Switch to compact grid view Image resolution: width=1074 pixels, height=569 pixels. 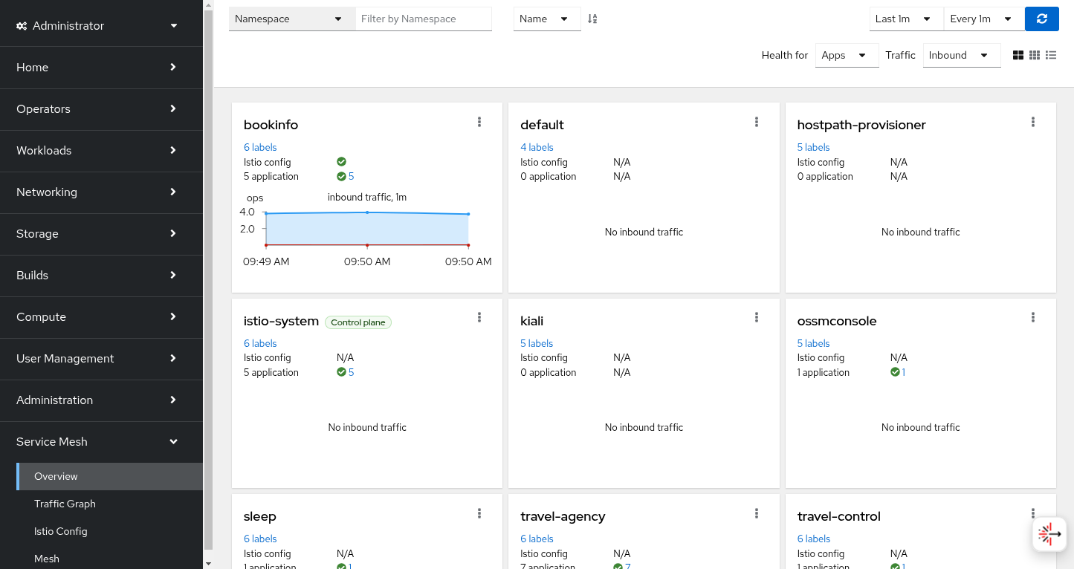pos(1034,55)
